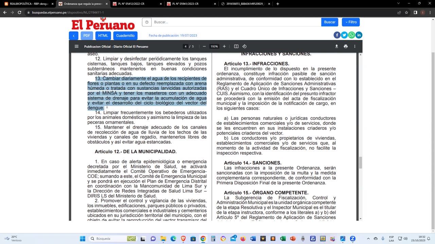Close the Ordenanza browser tab

pos(107,4)
